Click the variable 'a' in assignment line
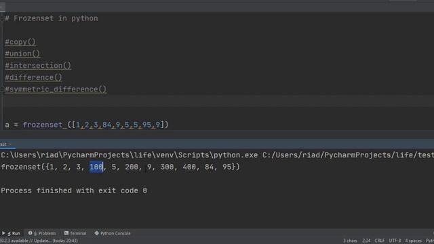Viewport: 434px width, 244px height. (x=7, y=125)
